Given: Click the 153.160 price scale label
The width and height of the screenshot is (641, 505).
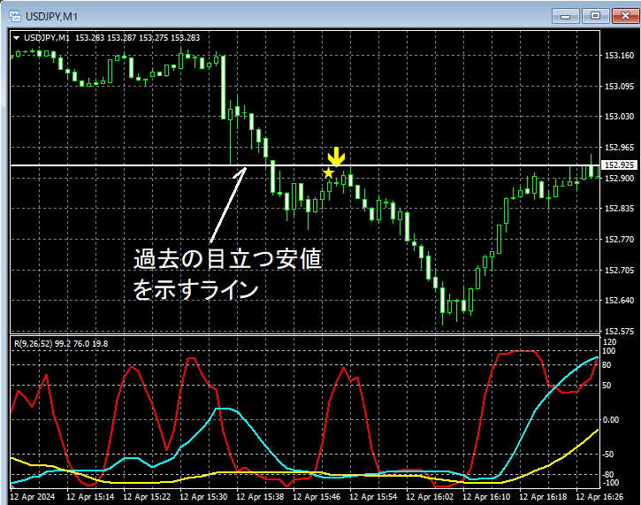Looking at the screenshot, I should click(619, 56).
